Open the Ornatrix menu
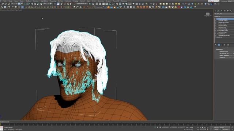234x131 pixels. click(108, 1)
